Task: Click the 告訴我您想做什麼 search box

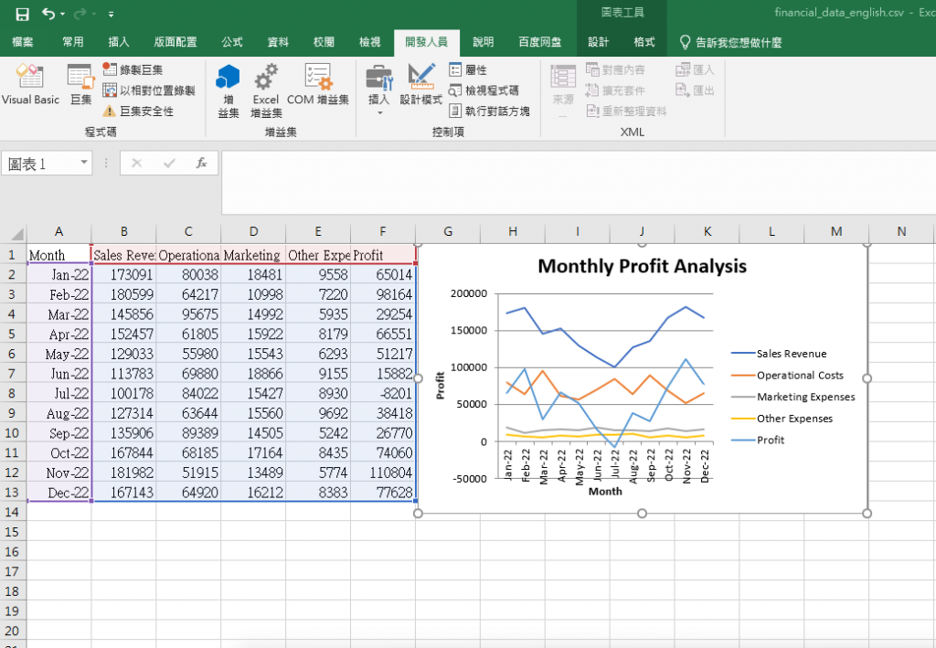Action: [x=730, y=42]
